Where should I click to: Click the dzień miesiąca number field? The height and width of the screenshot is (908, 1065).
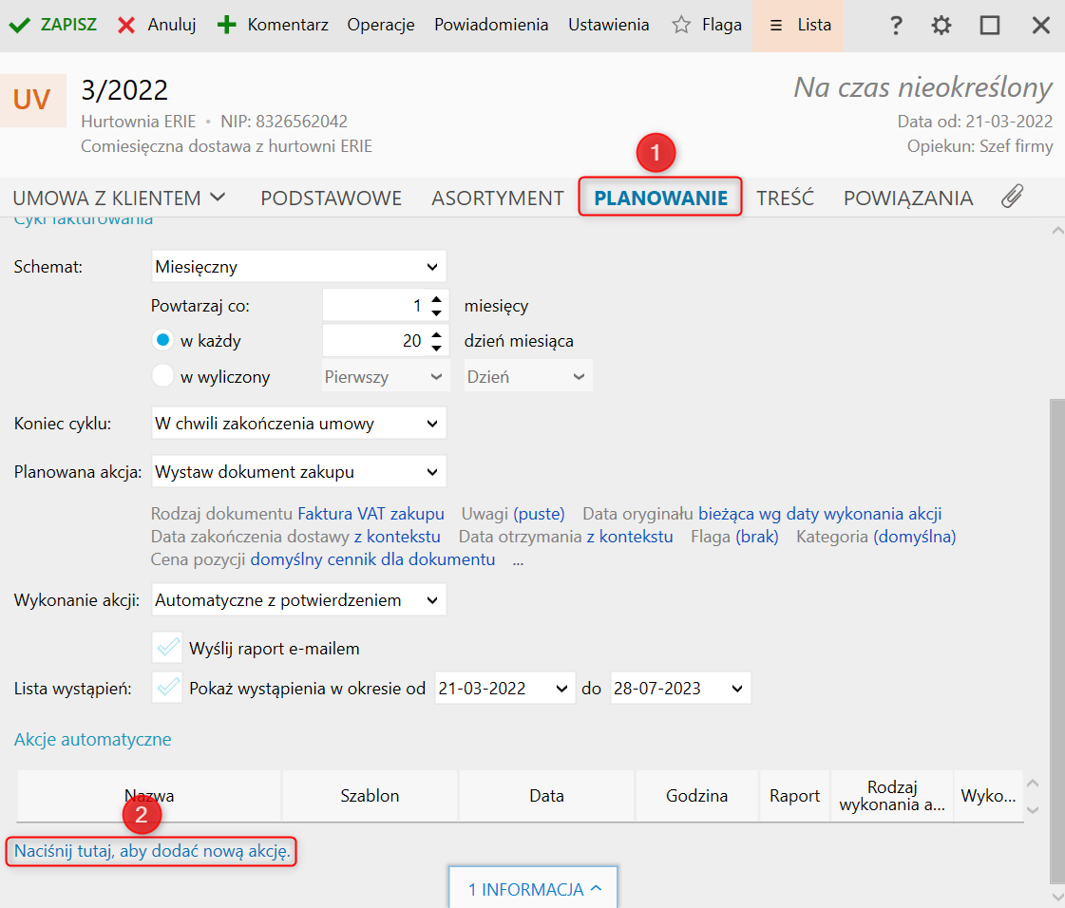(374, 341)
